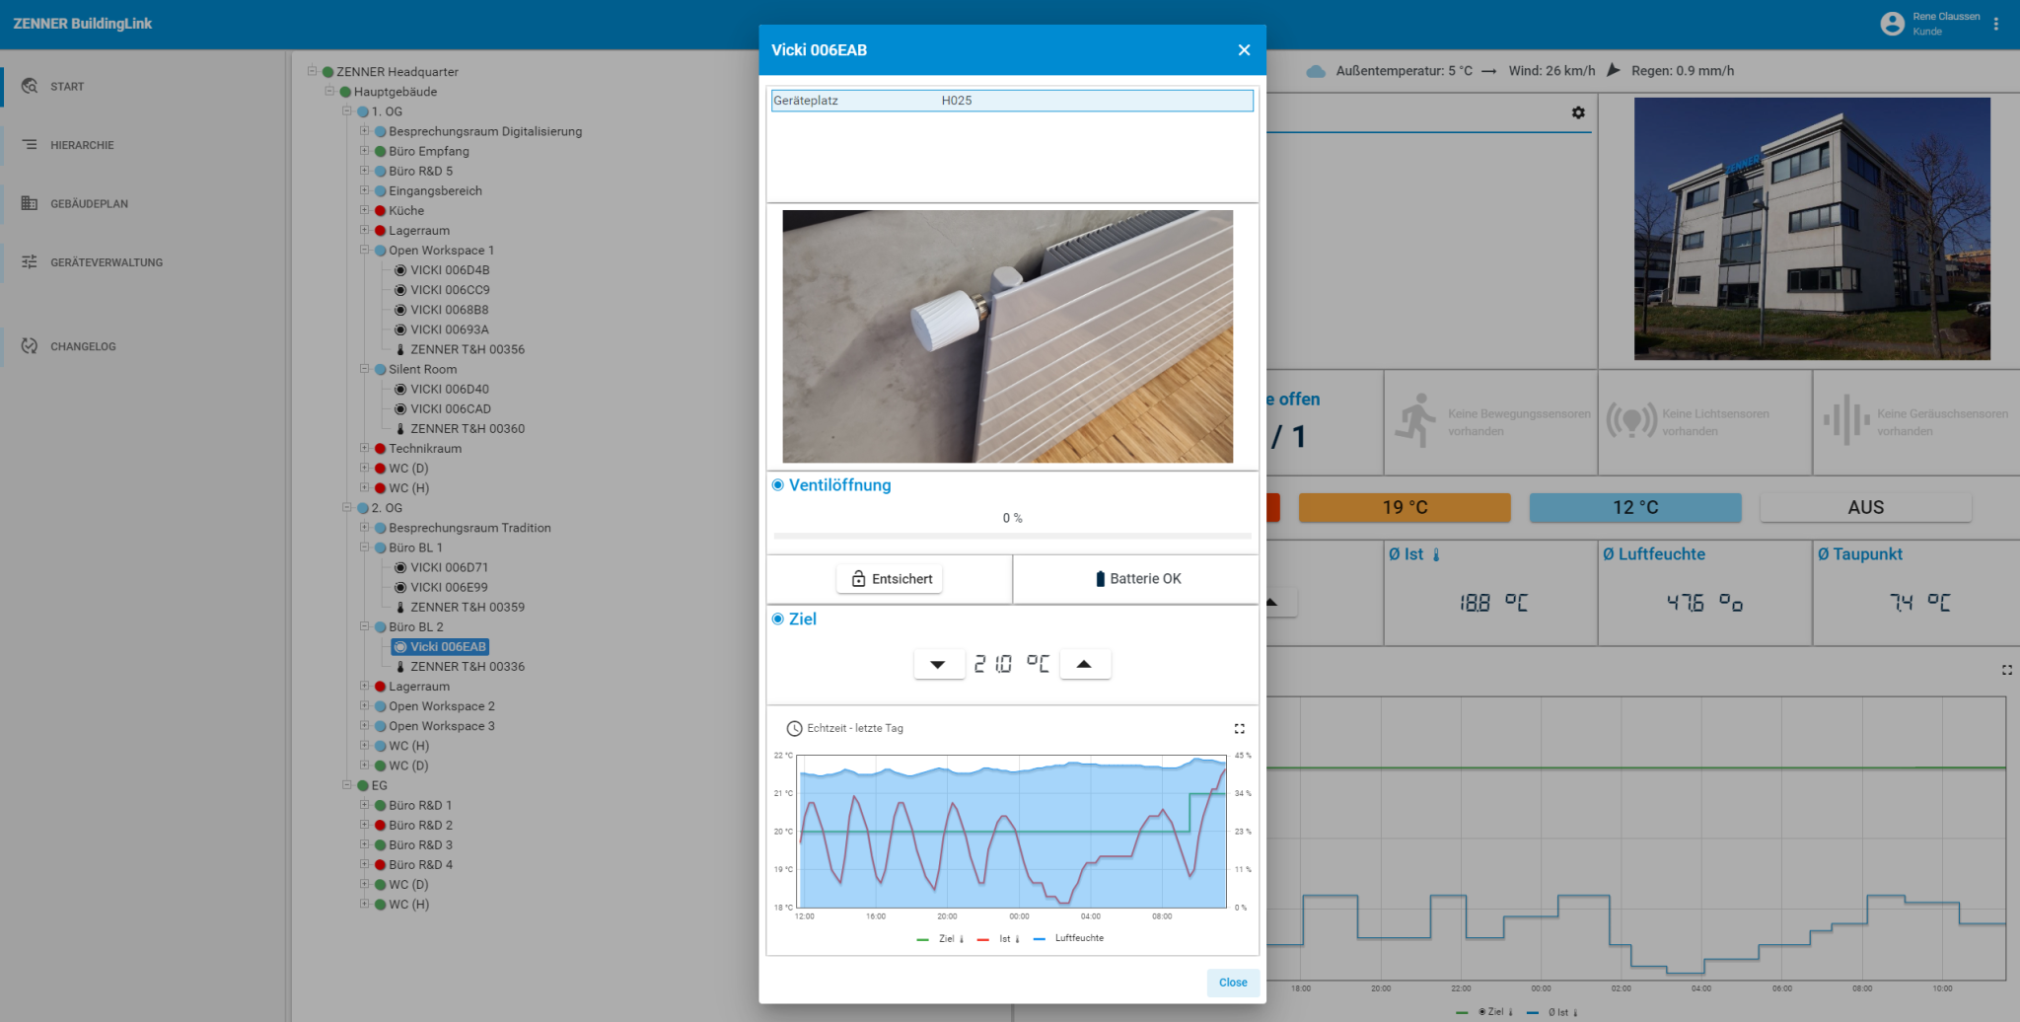Screen dimensions: 2020x1022
Task: Select the Ventilöffnung radio button
Action: click(x=777, y=484)
